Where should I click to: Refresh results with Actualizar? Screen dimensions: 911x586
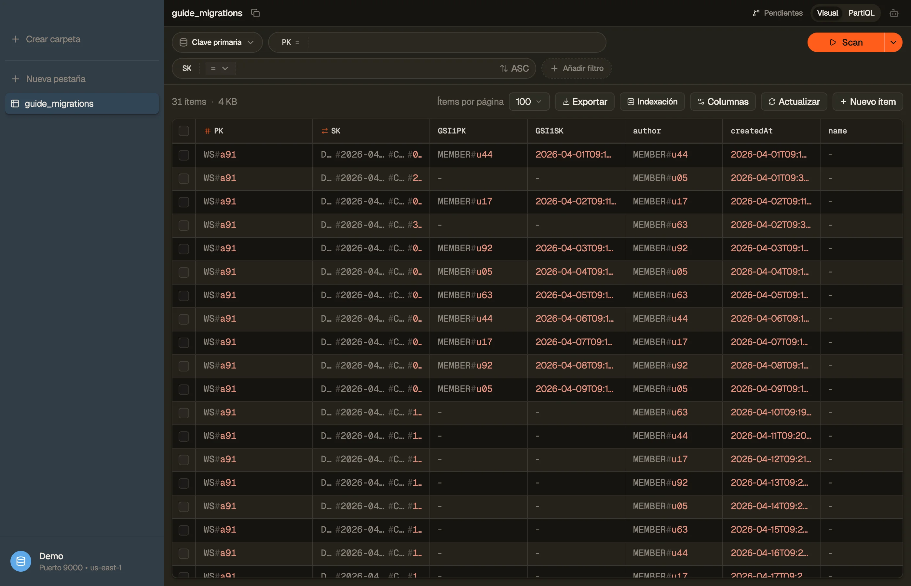click(794, 102)
